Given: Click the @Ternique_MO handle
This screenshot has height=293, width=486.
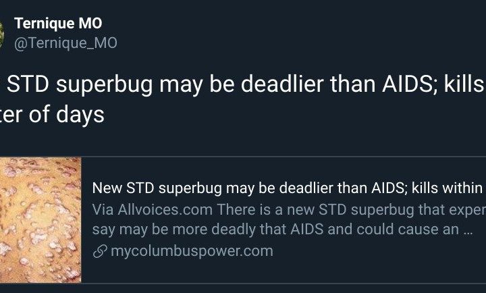Looking at the screenshot, I should (65, 43).
